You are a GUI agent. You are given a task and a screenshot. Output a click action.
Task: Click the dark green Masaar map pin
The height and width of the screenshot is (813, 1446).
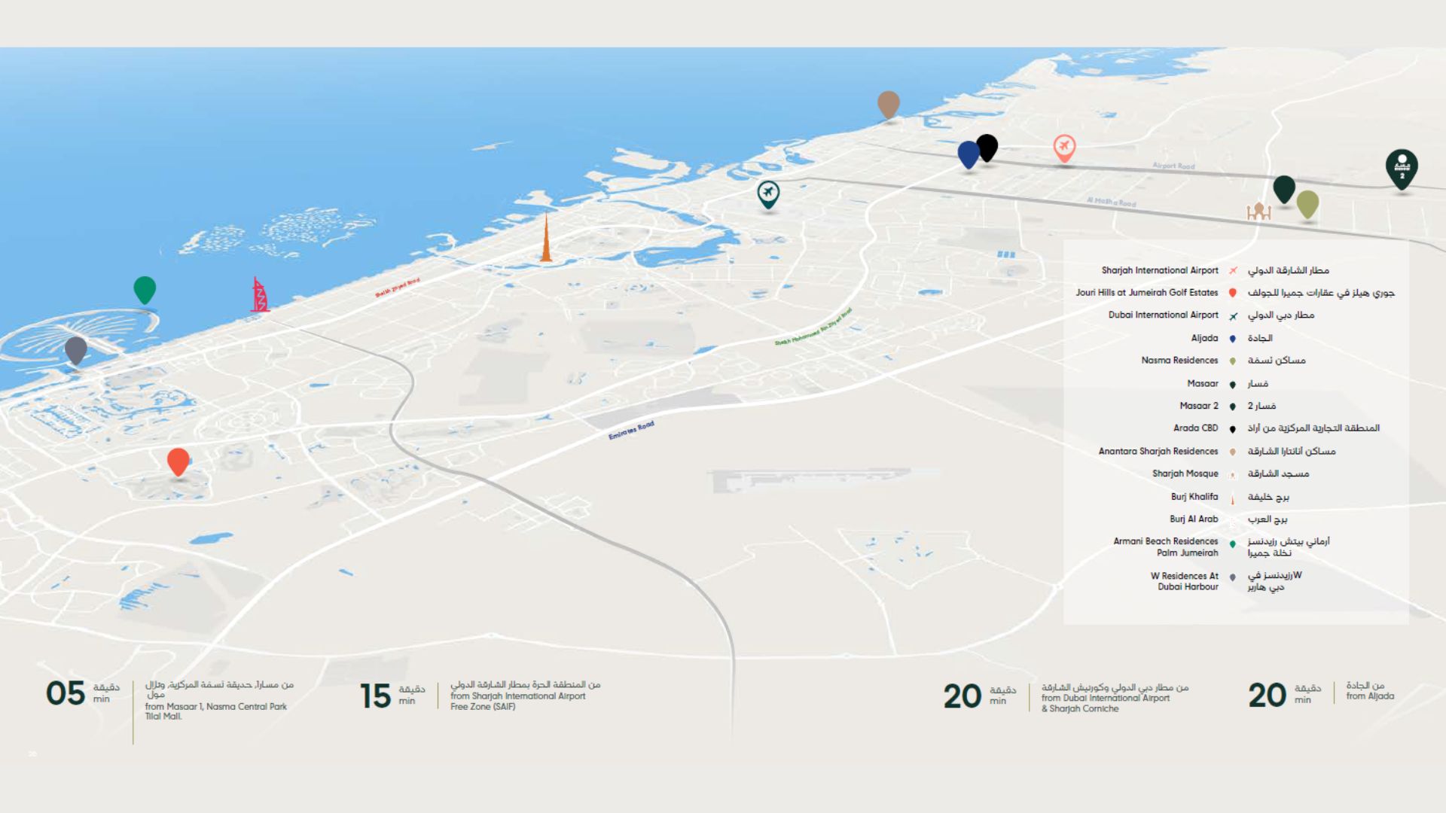1284,188
